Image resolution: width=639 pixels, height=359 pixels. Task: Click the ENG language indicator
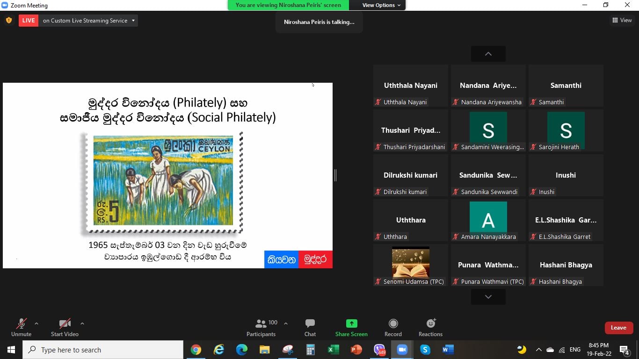pos(575,350)
